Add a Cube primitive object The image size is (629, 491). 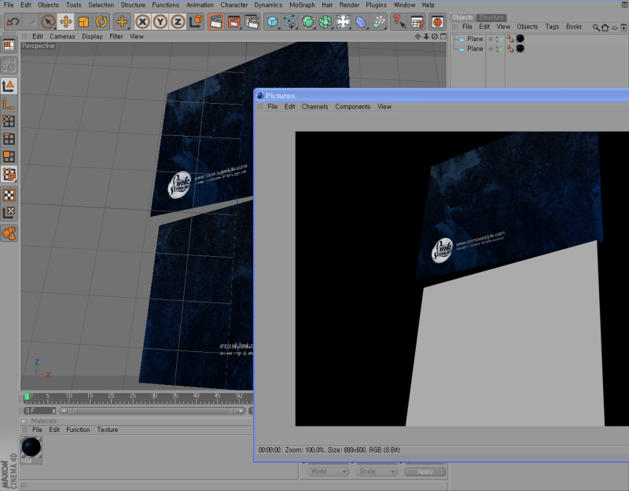click(x=272, y=21)
